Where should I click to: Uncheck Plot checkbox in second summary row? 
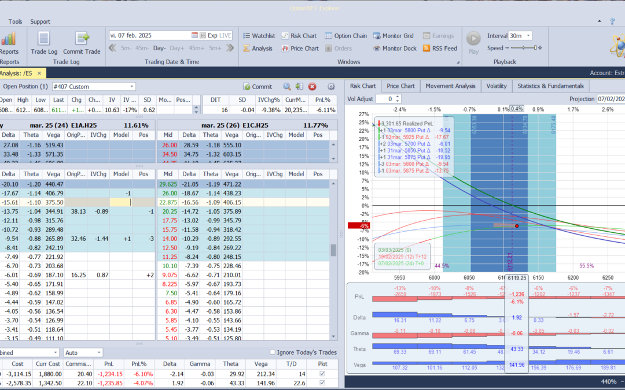point(322,383)
